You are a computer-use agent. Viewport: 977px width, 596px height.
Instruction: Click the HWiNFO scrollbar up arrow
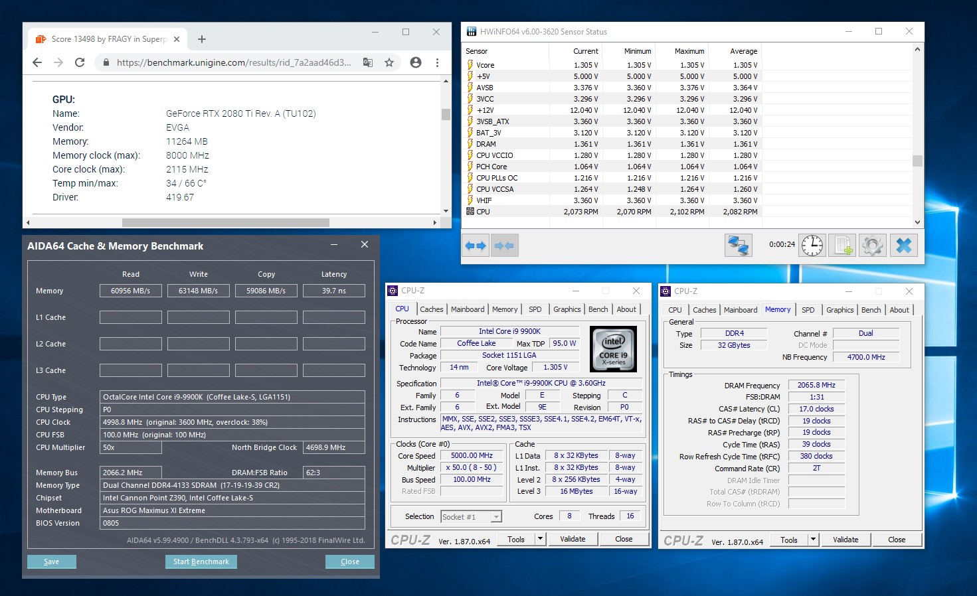point(917,49)
